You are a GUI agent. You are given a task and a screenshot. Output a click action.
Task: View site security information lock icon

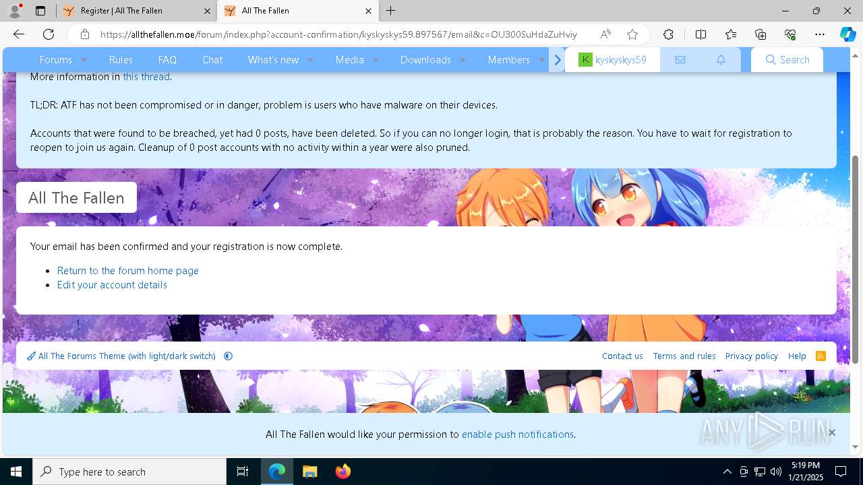pos(84,34)
